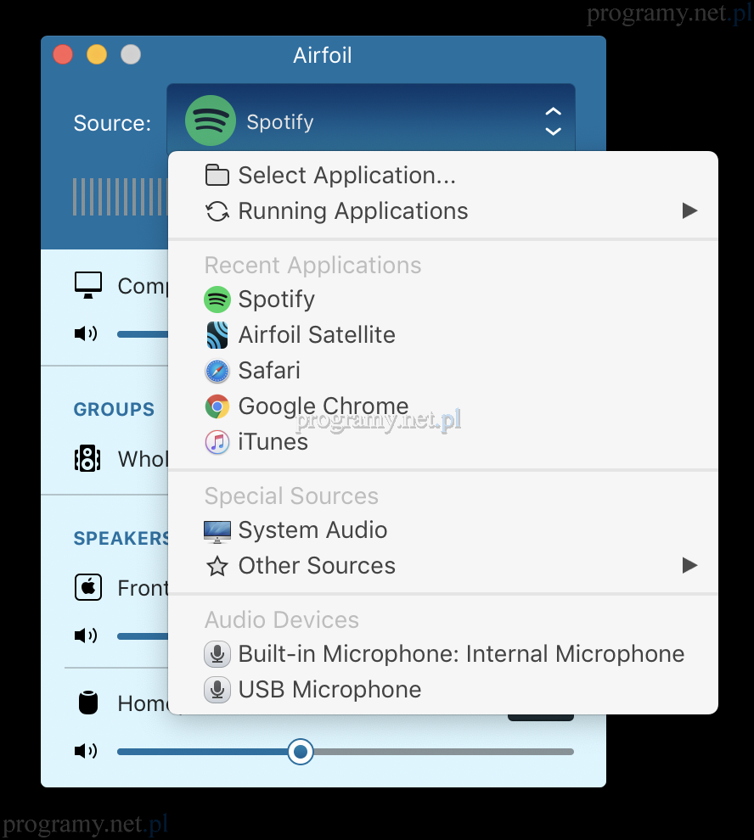
Task: Select Built-in Microphone: Internal Microphone
Action: [x=460, y=654]
